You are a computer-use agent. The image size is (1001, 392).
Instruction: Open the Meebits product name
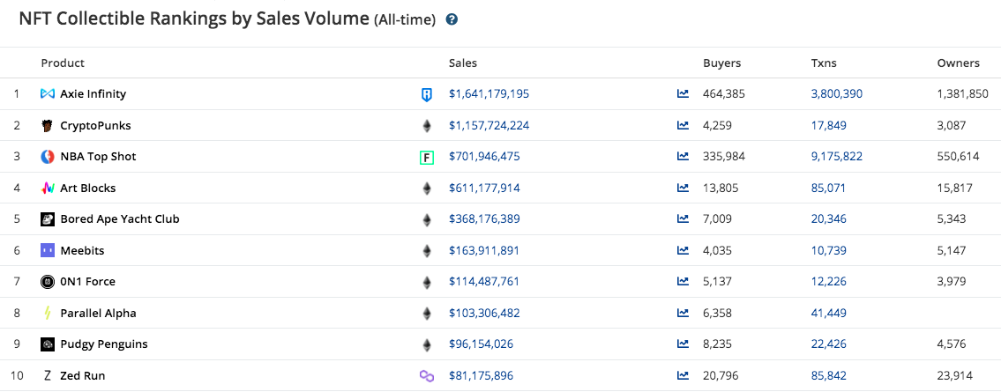click(x=82, y=250)
